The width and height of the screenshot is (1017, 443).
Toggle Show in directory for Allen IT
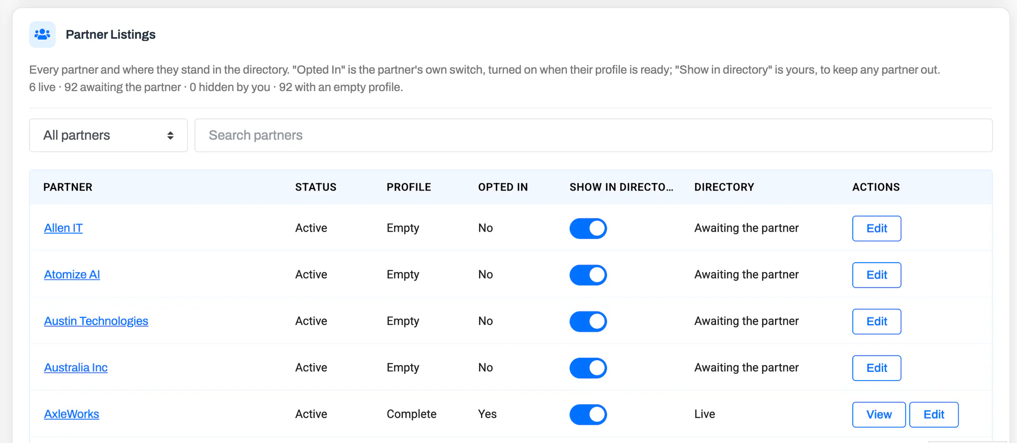pyautogui.click(x=588, y=229)
